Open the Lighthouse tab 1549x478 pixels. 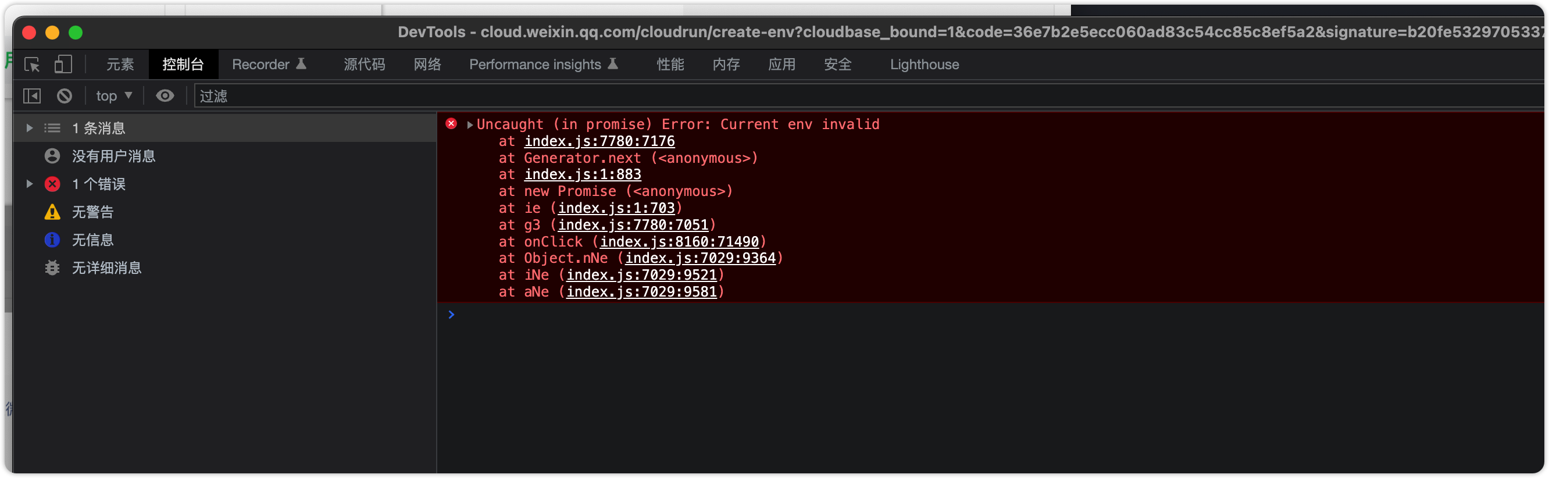tap(925, 65)
